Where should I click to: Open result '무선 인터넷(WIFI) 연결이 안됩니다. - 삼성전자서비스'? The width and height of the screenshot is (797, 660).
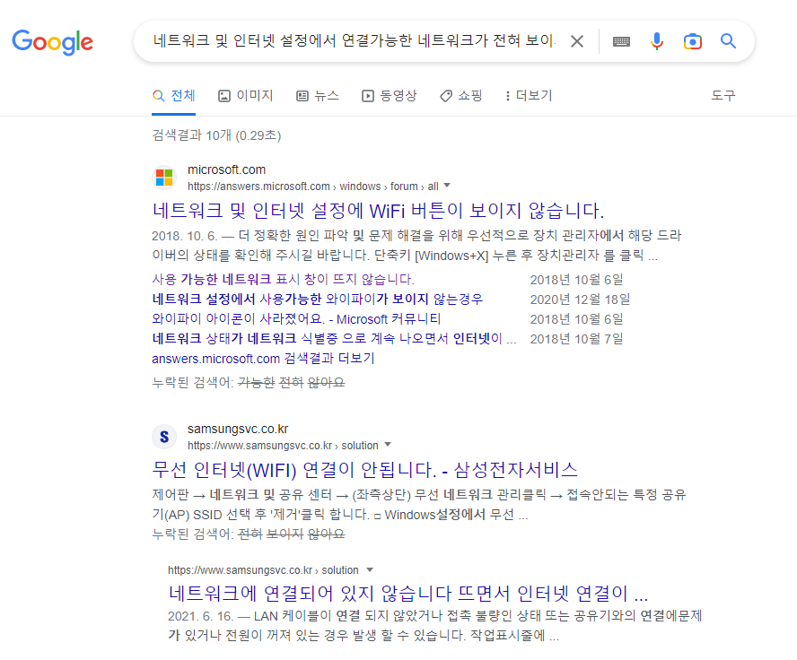point(365,470)
